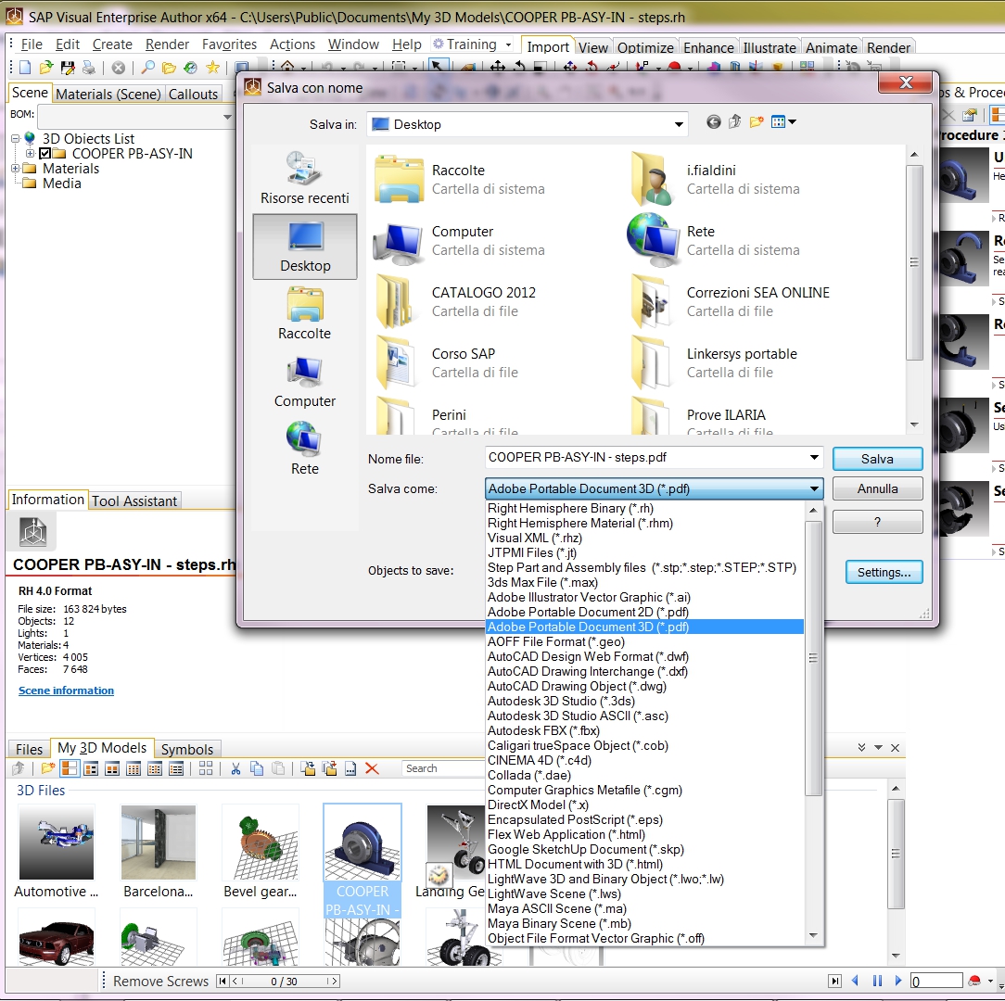This screenshot has width=1005, height=1001.
Task: Switch to the Materials (Scene) tab
Action: 108,95
